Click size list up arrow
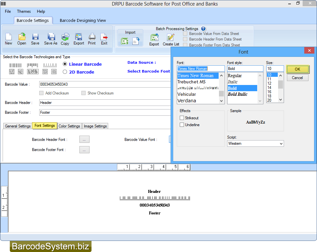Viewport: 317px width, 252px height. (280, 76)
